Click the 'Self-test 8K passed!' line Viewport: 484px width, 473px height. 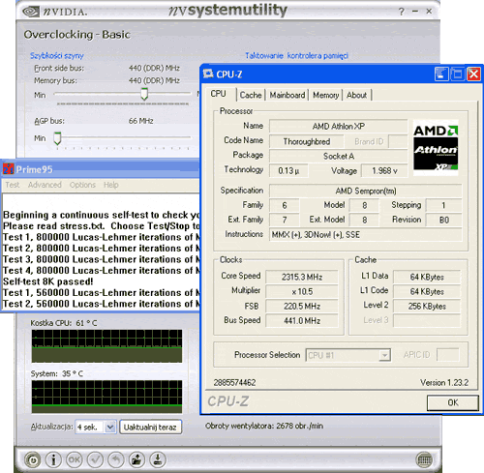48,281
